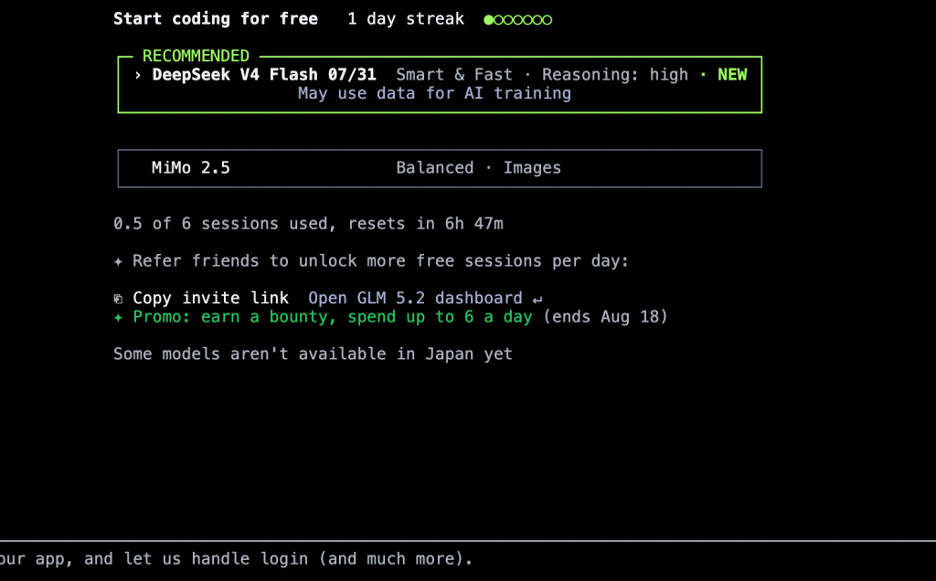Click the '1 day streak' text
Image resolution: width=936 pixels, height=581 pixels.
(406, 19)
